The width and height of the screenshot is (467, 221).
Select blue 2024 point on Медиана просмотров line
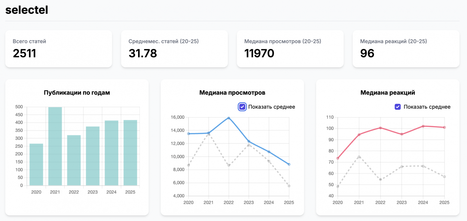coord(269,152)
